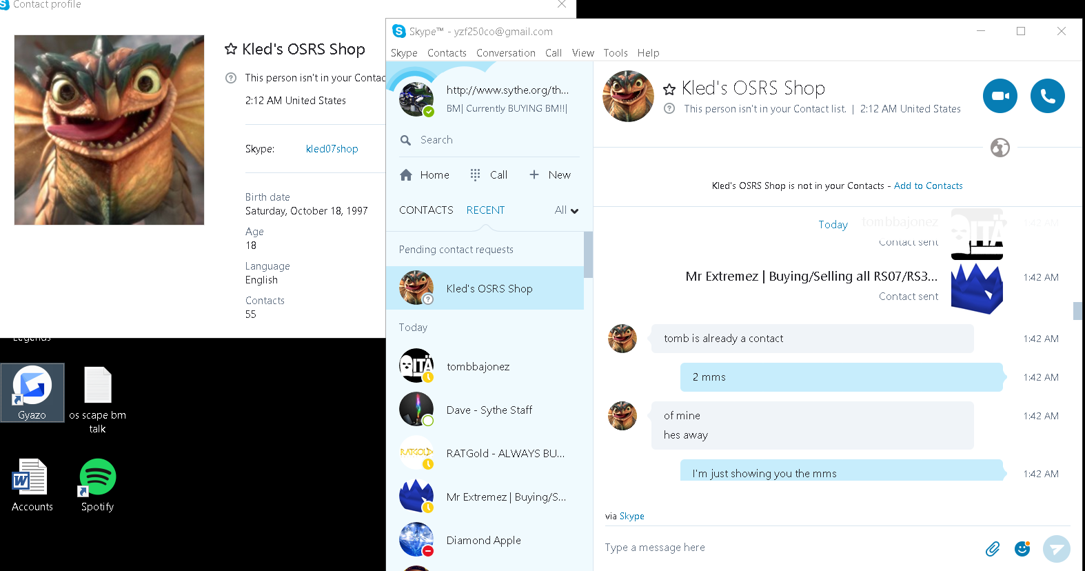Open the emoticon picker
The width and height of the screenshot is (1085, 571).
point(1022,548)
